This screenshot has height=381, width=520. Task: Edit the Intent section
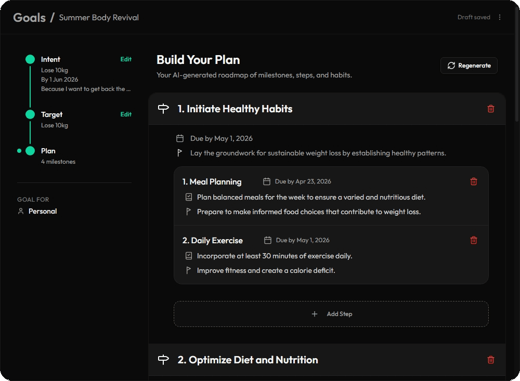tap(125, 59)
